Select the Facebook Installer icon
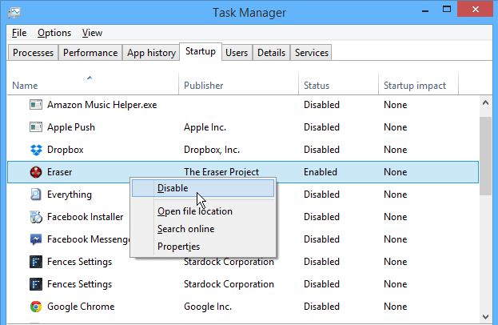This screenshot has width=498, height=325. pyautogui.click(x=36, y=217)
